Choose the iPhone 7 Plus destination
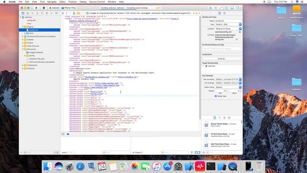This screenshot has height=173, width=307. pyautogui.click(x=69, y=8)
